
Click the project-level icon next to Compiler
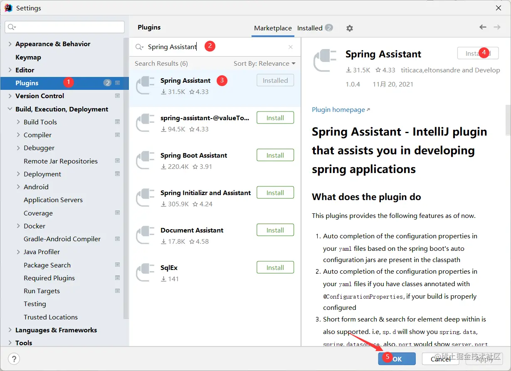pyautogui.click(x=118, y=135)
